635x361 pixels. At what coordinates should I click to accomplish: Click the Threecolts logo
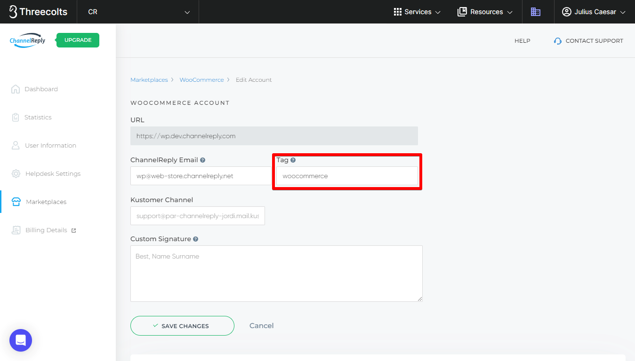click(38, 12)
